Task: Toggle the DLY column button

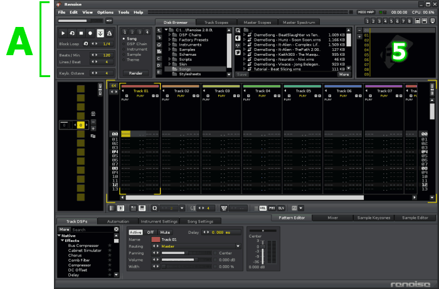Action: [x=281, y=208]
